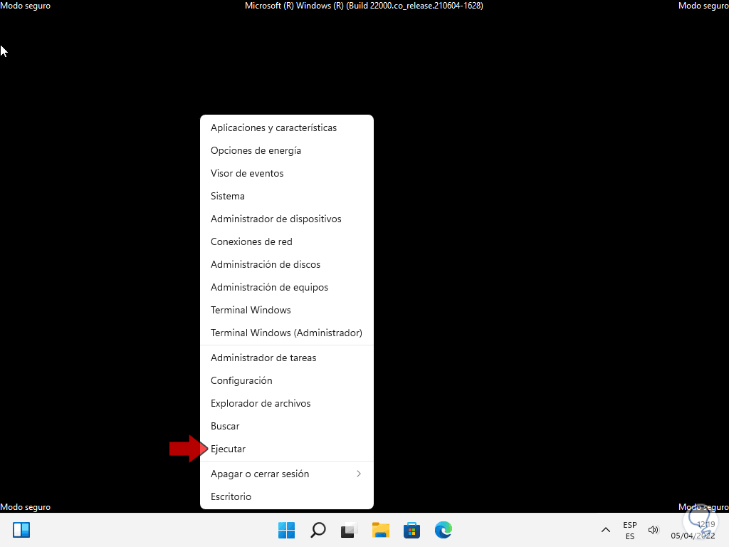
Task: Open the volume speaker tray icon
Action: click(654, 530)
